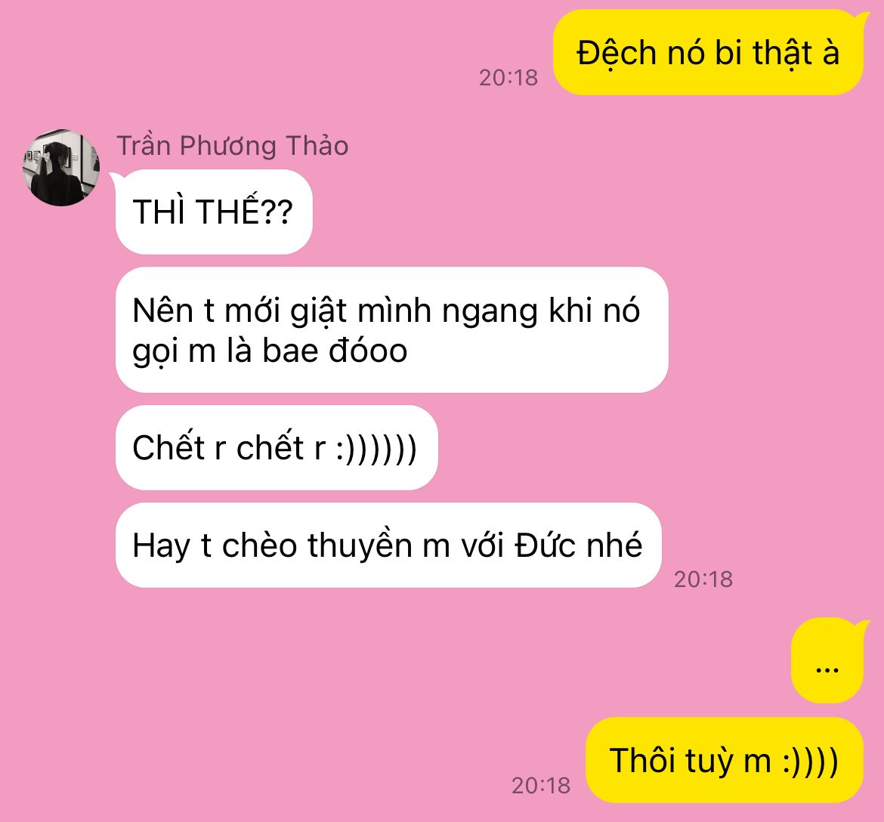This screenshot has height=822, width=884.
Task: Tap the "Thôi tuỳ m :))))" sent message
Action: [x=725, y=760]
